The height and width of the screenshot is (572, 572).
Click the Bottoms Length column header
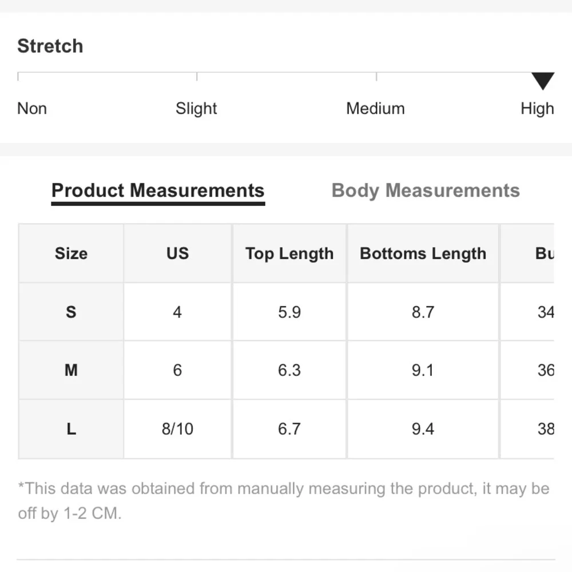pyautogui.click(x=423, y=253)
